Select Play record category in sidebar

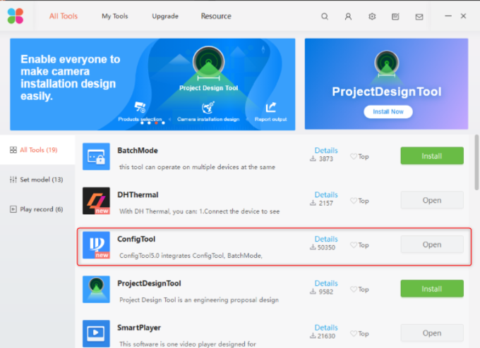(x=37, y=209)
